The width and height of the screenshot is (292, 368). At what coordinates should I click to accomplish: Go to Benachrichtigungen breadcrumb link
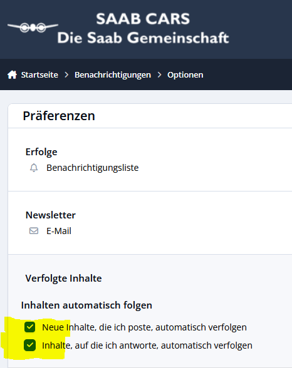113,75
